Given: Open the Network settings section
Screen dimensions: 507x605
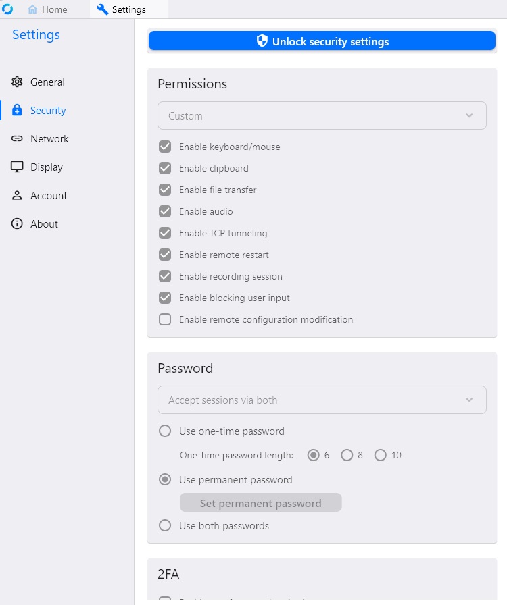Looking at the screenshot, I should click(x=49, y=139).
